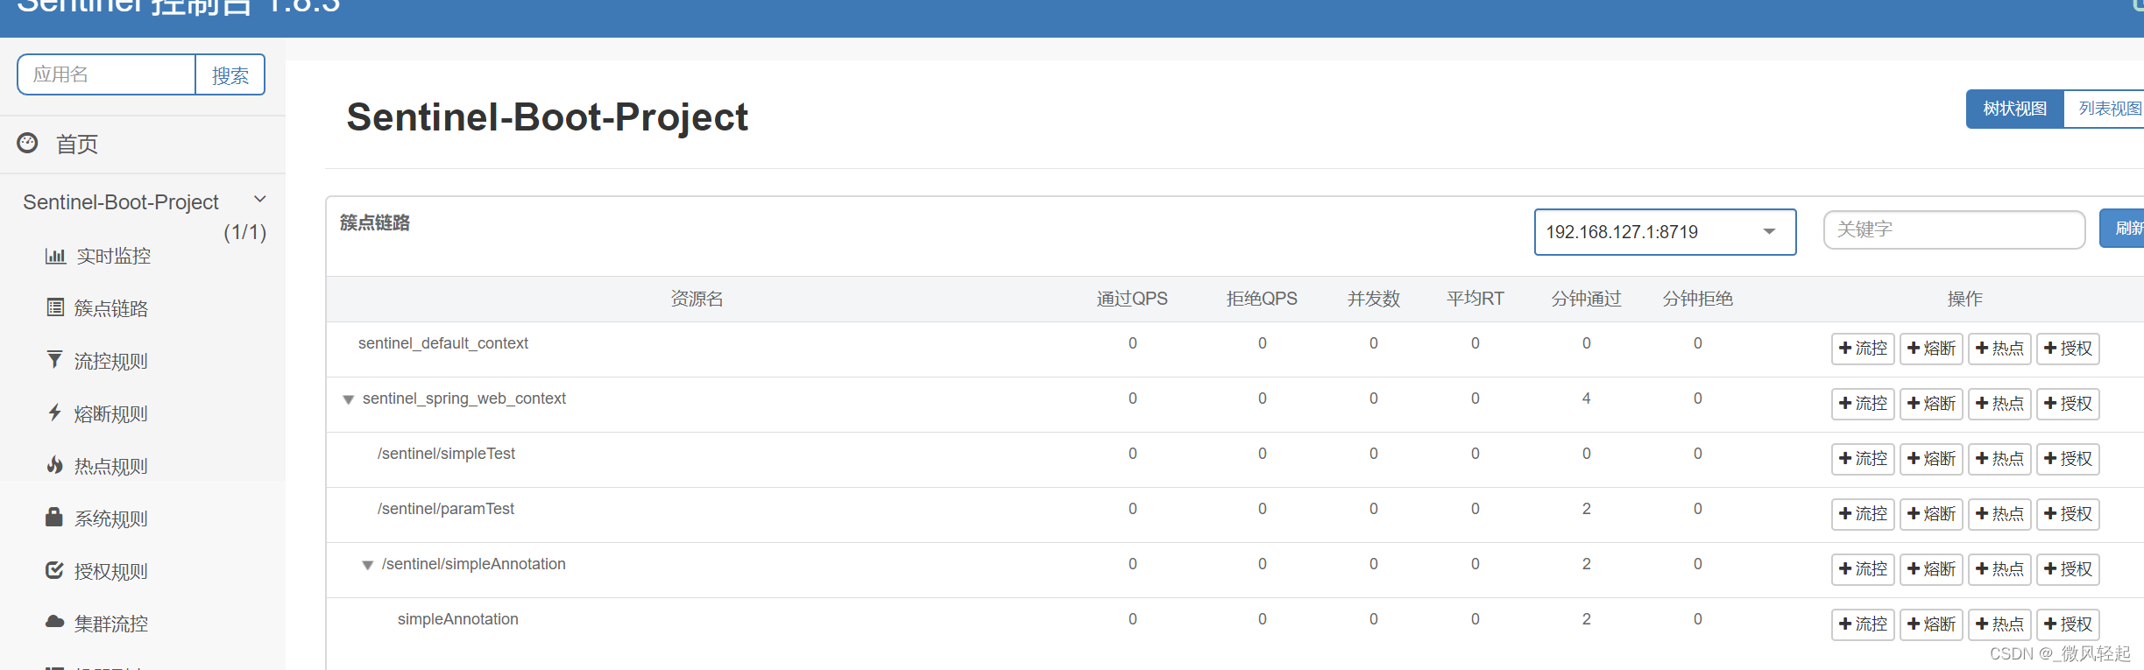Click the 分钟通过 value 4 for sentinel_spring_web_context
The image size is (2144, 670).
(x=1586, y=398)
